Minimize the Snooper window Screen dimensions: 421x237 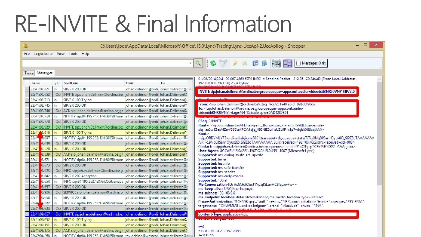tap(357, 46)
